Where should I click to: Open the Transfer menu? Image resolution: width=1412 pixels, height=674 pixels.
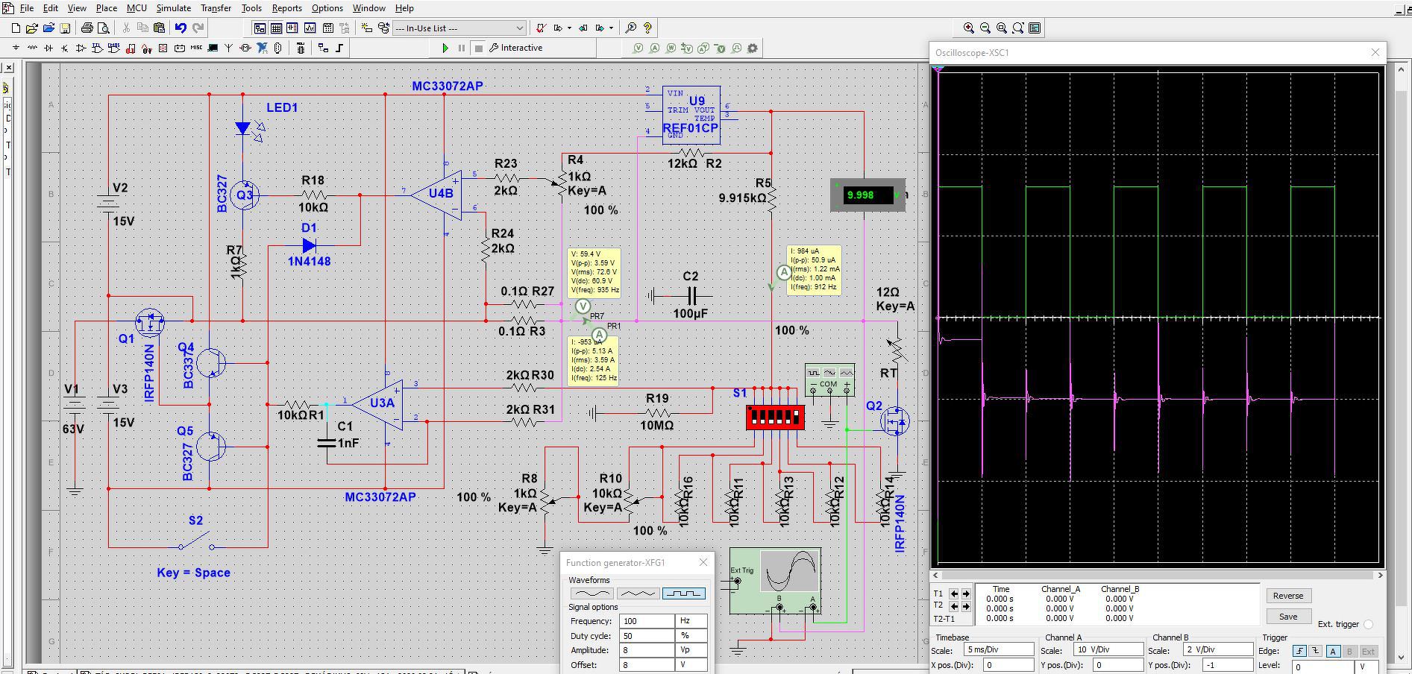click(x=216, y=8)
